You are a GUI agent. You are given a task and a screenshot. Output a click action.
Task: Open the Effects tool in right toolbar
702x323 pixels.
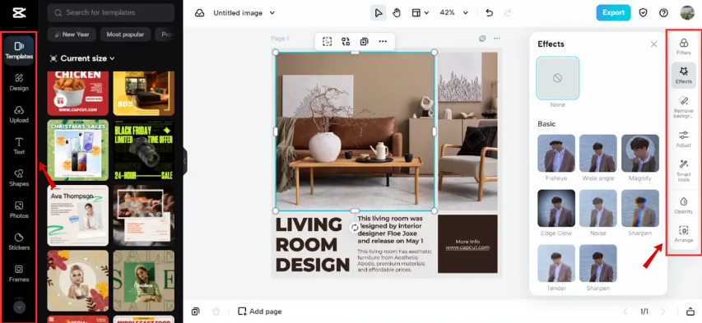pyautogui.click(x=683, y=75)
